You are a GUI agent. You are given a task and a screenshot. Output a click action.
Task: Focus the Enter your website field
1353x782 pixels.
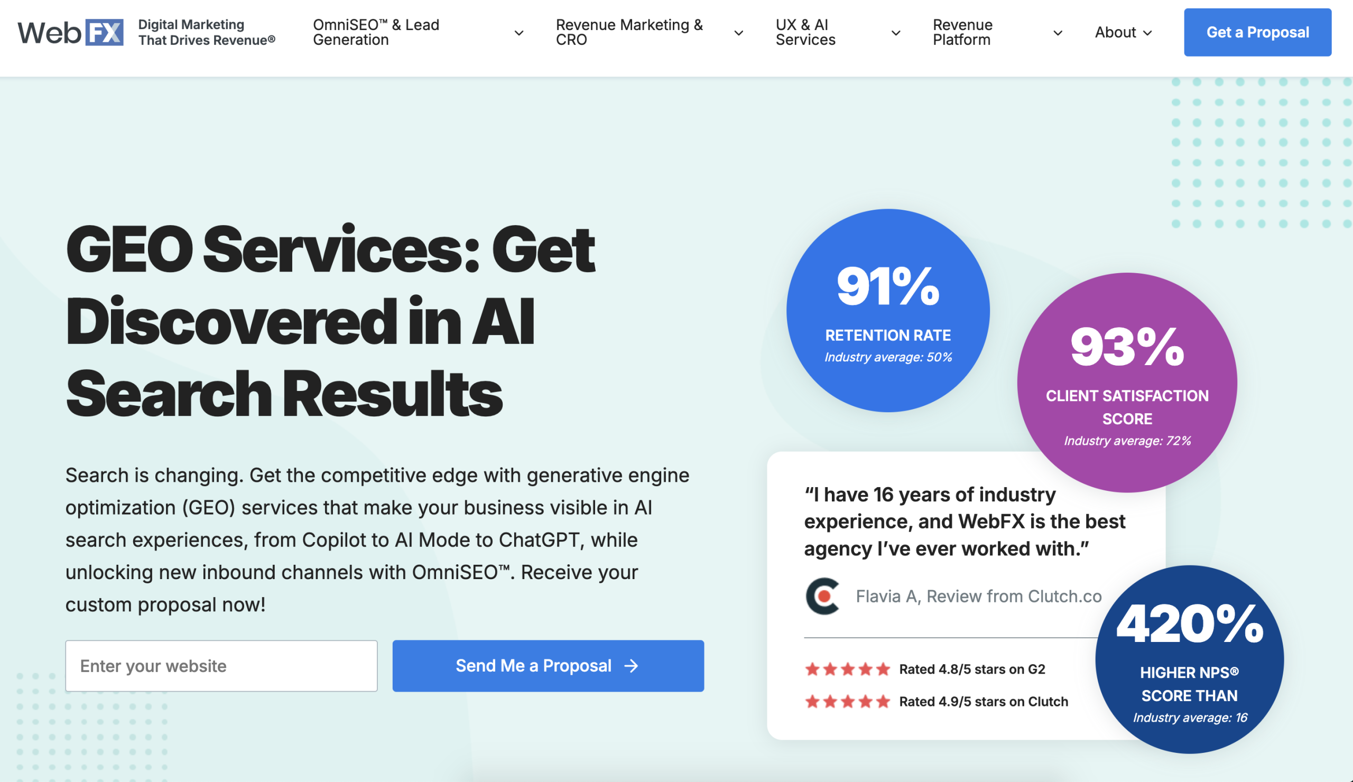(x=221, y=666)
